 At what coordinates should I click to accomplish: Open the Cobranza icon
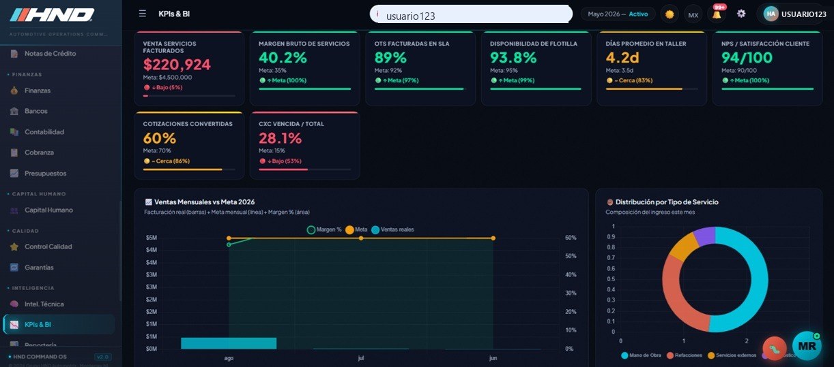(x=14, y=153)
